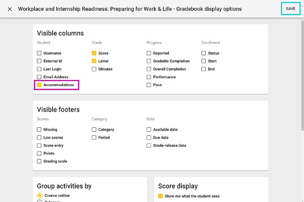Viewport: 304px width, 202px height.
Task: Uncheck the Score grade column
Action: (x=94, y=53)
